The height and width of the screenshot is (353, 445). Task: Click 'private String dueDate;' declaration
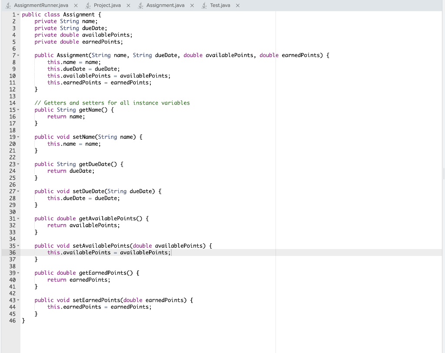coord(71,28)
